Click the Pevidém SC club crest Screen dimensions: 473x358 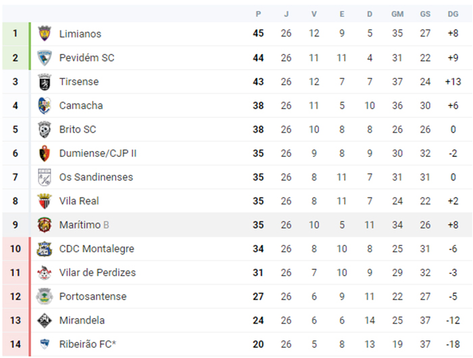pyautogui.click(x=45, y=58)
